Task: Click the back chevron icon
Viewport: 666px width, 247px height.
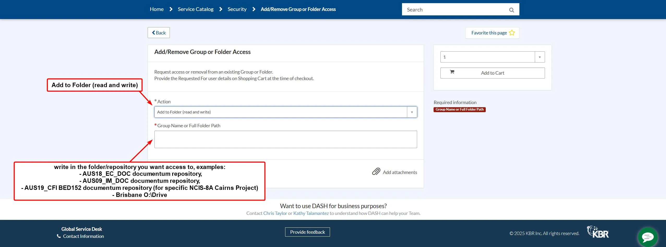Action: point(154,33)
